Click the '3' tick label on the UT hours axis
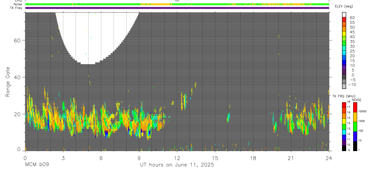This screenshot has width=370, height=171. [x=63, y=158]
